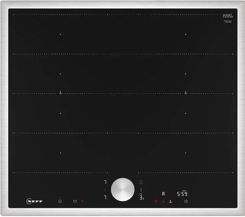Viewport: 245px width, 217px height.
Task: Tap the red bracket segment left of knob
Action: [x=105, y=190]
